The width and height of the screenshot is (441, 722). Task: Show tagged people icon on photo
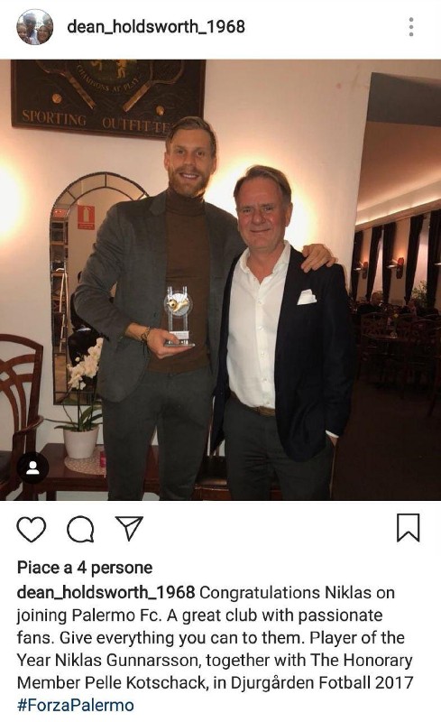32,467
